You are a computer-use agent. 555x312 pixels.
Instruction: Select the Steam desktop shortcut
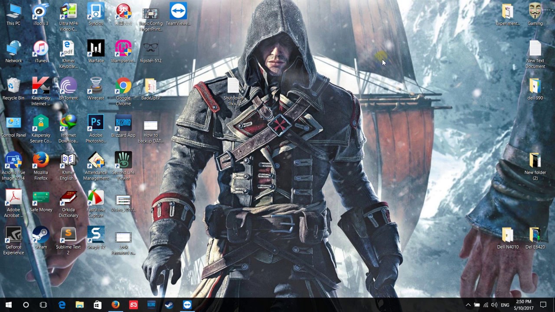tap(41, 238)
